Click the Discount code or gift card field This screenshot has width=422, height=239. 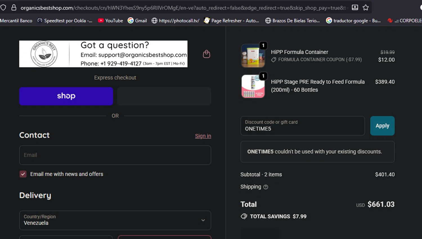pos(302,126)
